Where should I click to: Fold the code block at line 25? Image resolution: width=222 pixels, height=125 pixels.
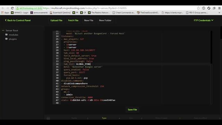point(60,39)
